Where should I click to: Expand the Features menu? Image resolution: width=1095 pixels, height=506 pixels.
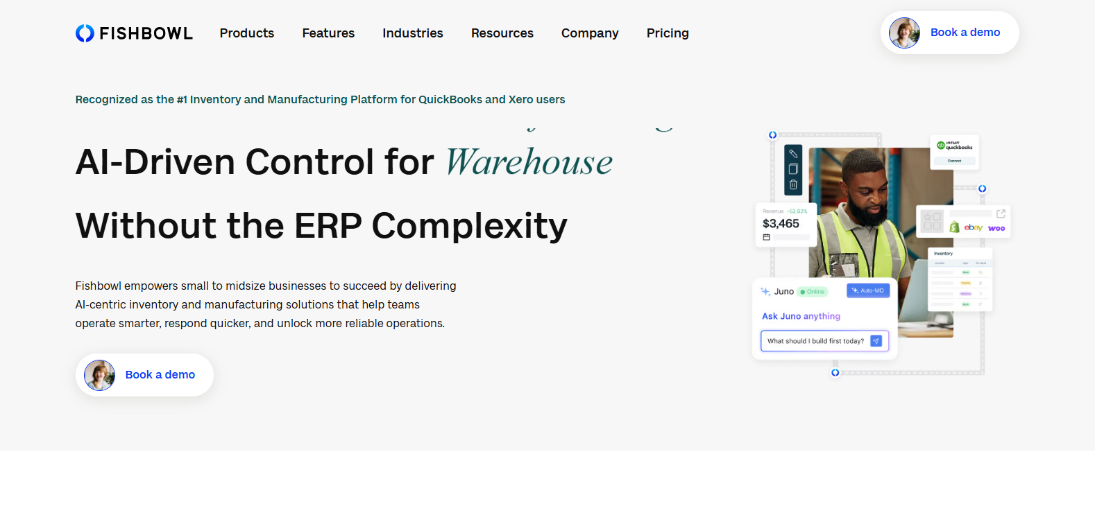[x=328, y=33]
